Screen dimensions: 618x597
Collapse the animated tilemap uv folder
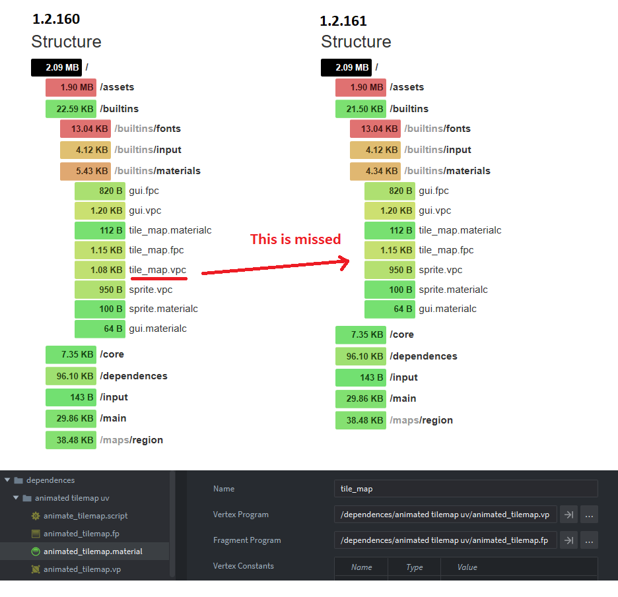click(15, 498)
